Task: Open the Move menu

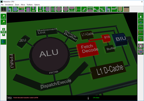Action: [23, 5]
